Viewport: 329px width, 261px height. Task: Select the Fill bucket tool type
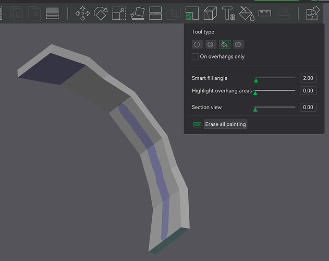point(225,44)
